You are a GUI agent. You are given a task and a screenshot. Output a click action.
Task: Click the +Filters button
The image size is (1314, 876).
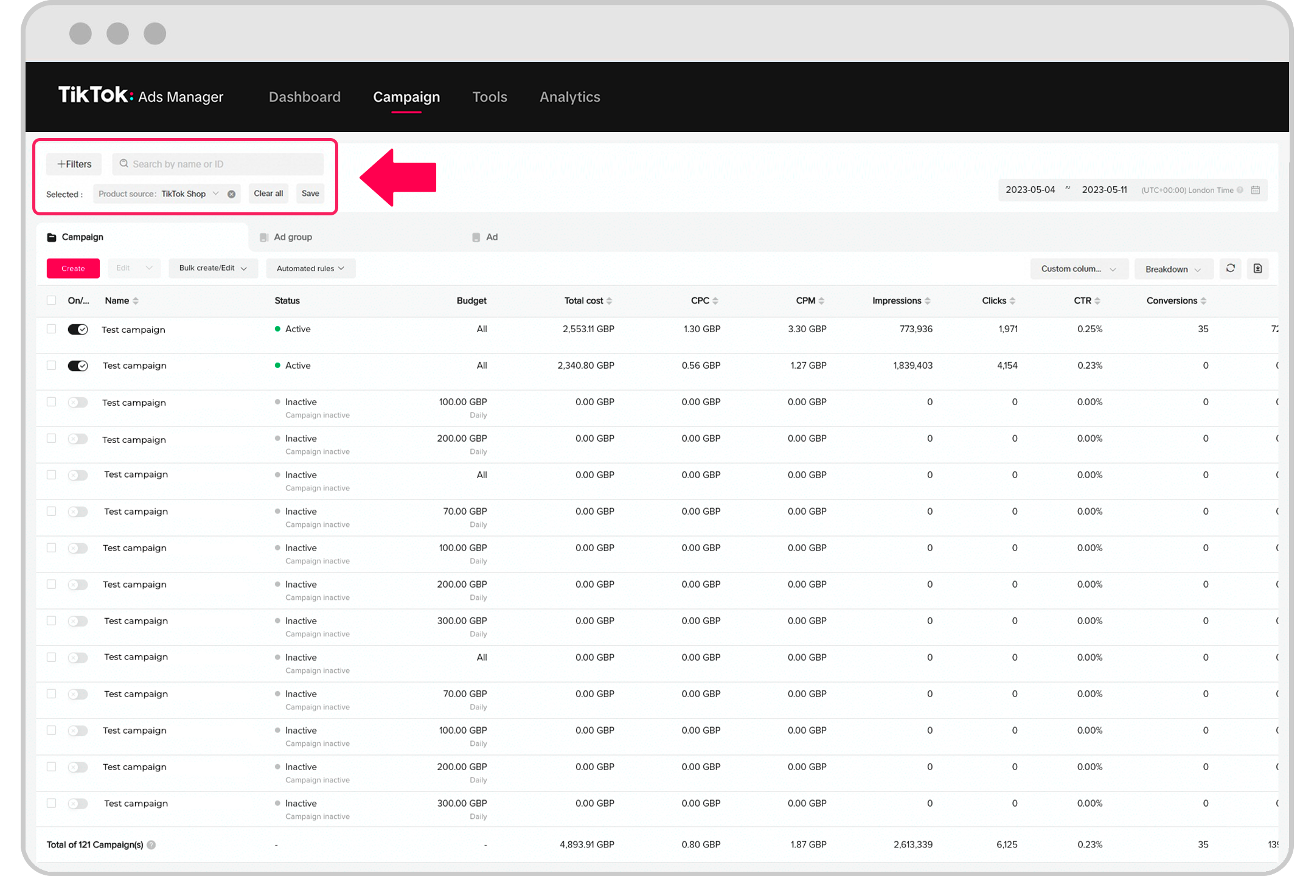(x=74, y=164)
